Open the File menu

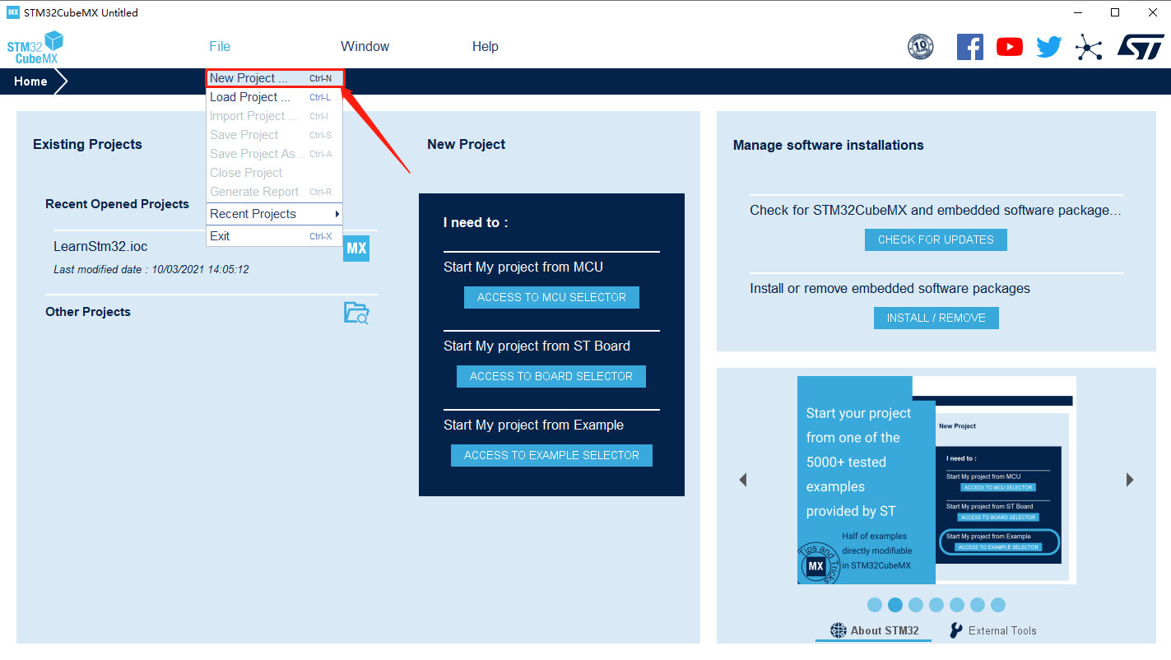(x=220, y=47)
